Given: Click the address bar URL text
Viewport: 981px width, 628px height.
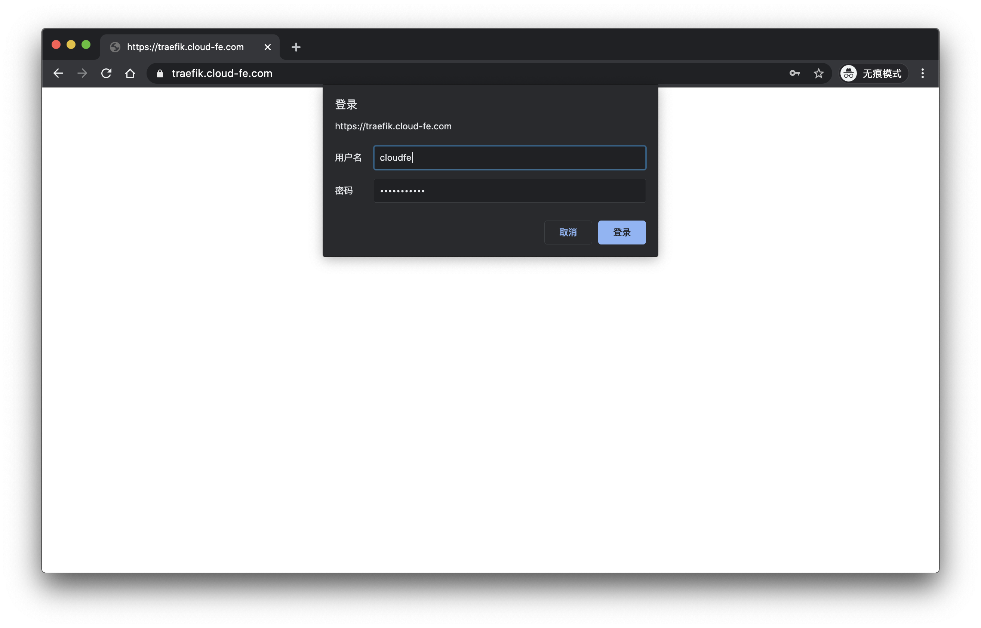Looking at the screenshot, I should 222,73.
